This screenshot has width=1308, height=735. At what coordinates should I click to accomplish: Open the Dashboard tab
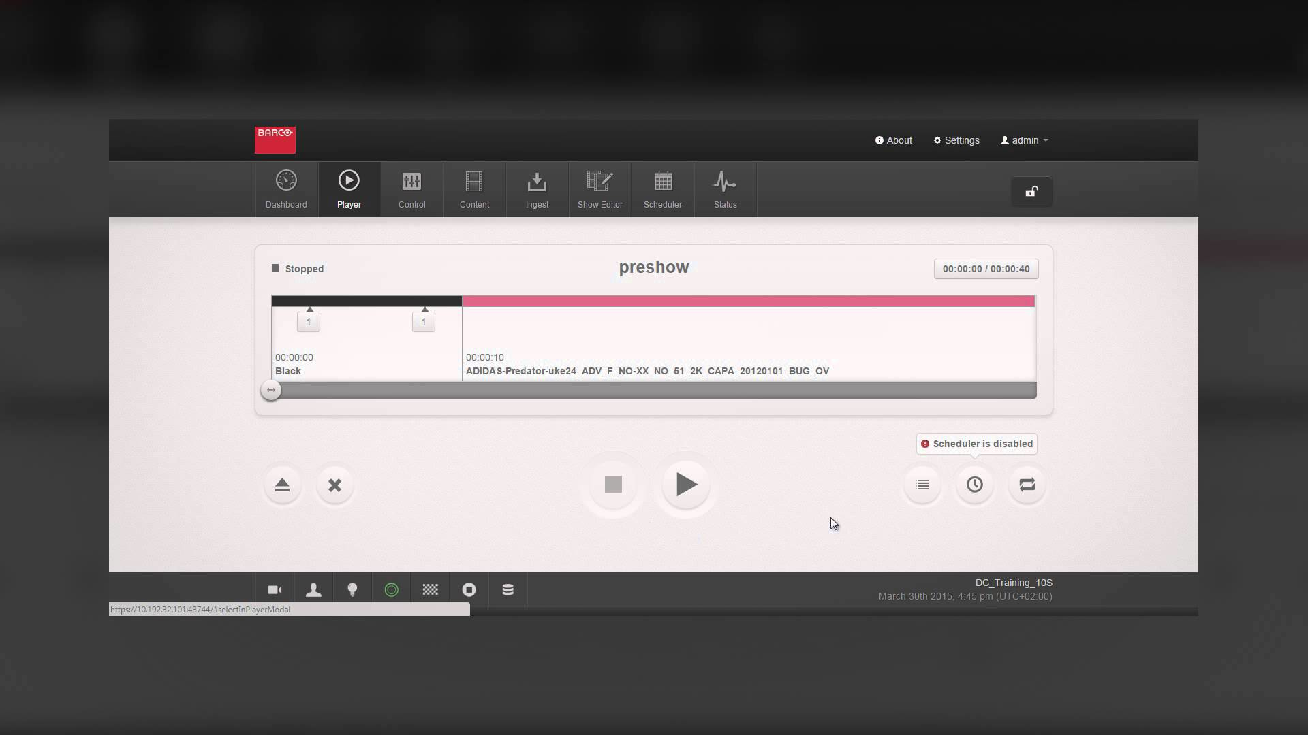click(286, 189)
